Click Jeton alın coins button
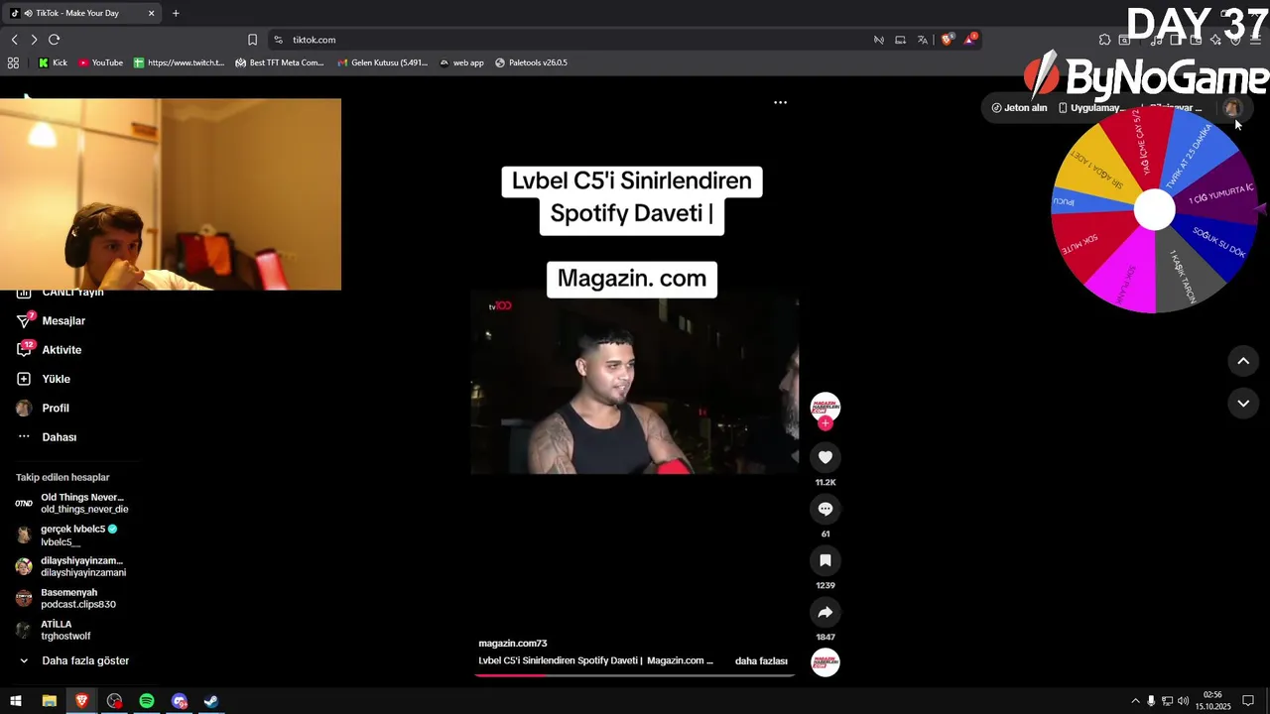This screenshot has height=714, width=1270. click(1019, 108)
